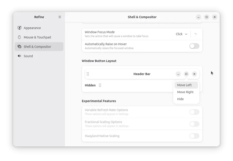Image resolution: width=233 pixels, height=161 pixels.
Task: Click the speaker icon next to Sound
Action: click(x=19, y=56)
